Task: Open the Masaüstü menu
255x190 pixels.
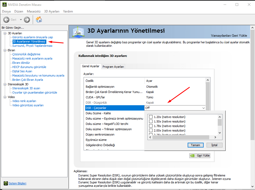Action: (34, 11)
